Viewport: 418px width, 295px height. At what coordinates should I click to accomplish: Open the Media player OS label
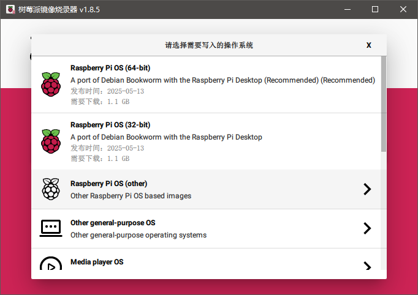pos(97,262)
